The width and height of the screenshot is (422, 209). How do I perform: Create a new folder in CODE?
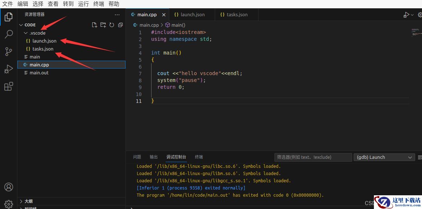tap(103, 25)
